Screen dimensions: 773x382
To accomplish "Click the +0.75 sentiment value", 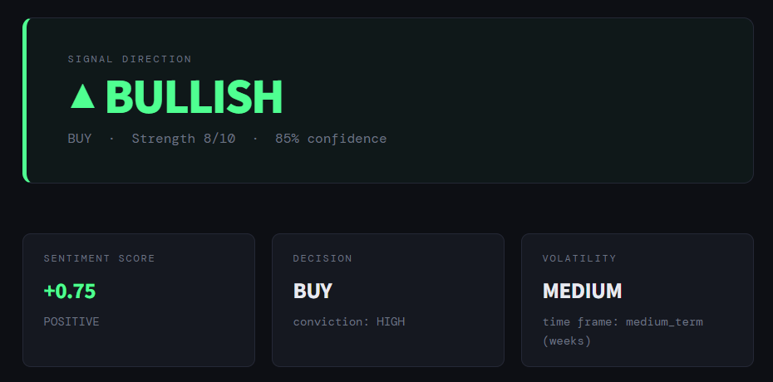I will (70, 291).
